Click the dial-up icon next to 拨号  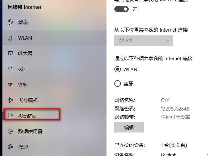[x=10, y=69]
